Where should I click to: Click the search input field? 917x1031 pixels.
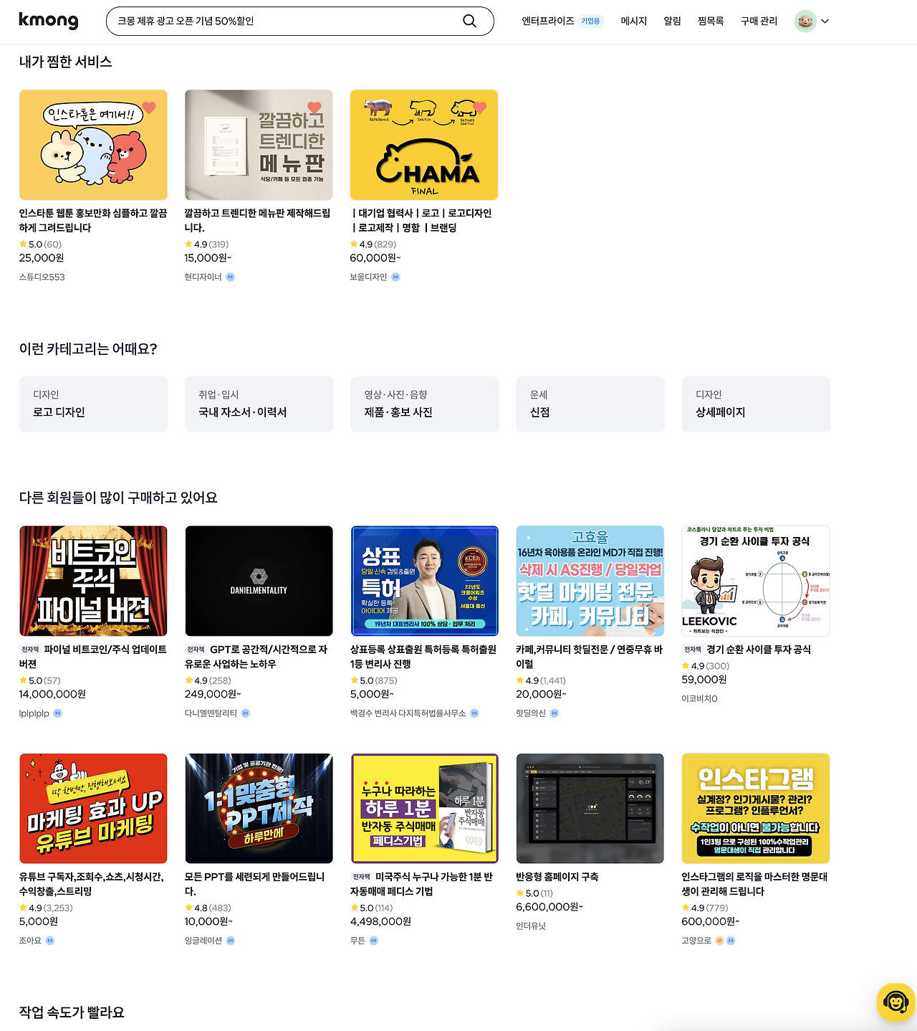click(x=287, y=21)
